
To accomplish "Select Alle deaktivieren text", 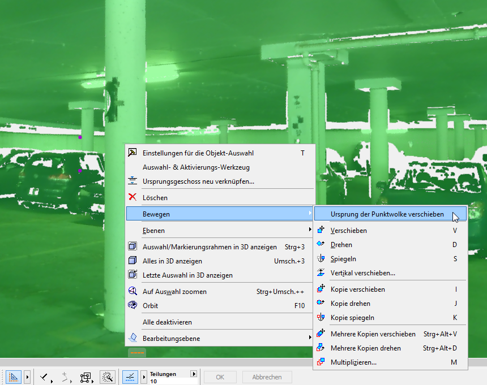I will tap(167, 322).
